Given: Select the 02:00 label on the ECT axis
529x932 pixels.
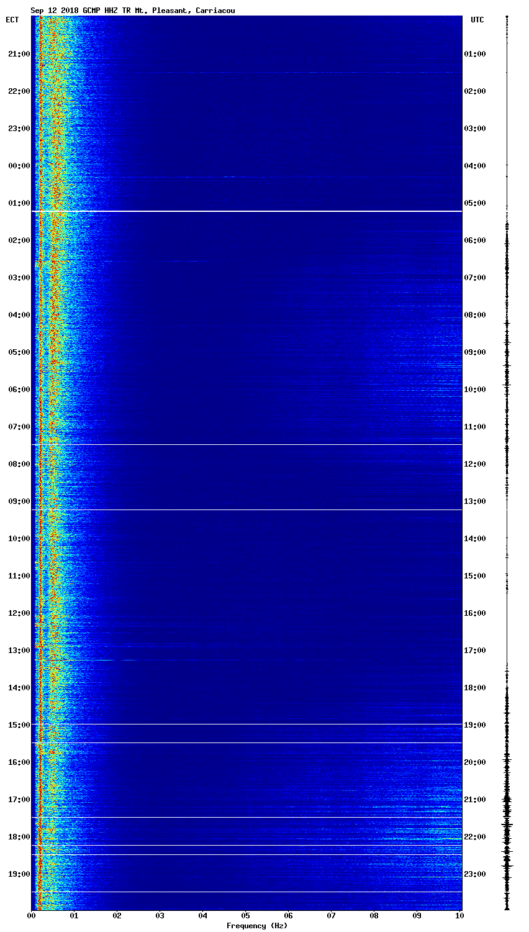Looking at the screenshot, I should (19, 240).
